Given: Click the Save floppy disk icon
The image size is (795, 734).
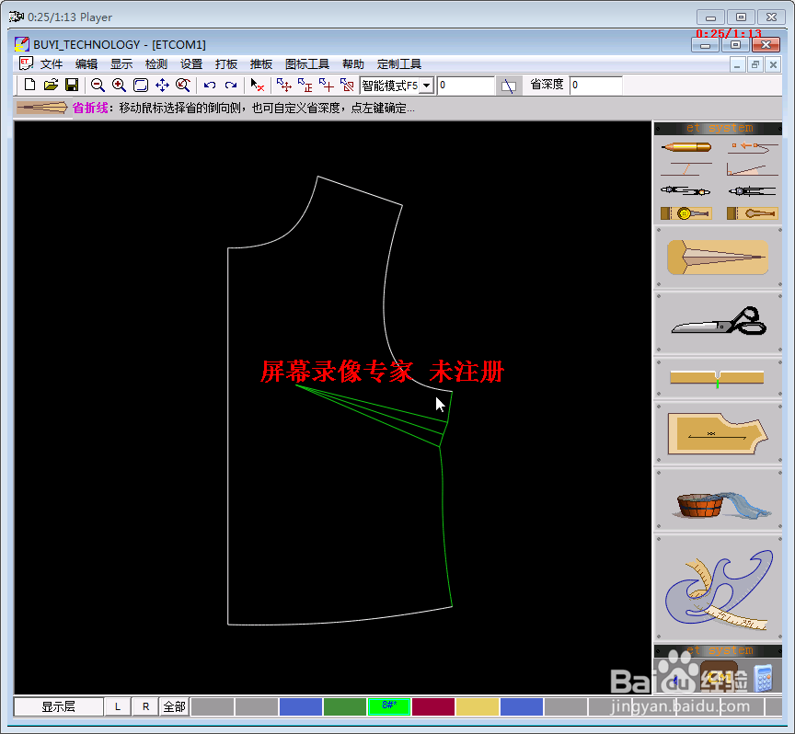Looking at the screenshot, I should pos(72,86).
